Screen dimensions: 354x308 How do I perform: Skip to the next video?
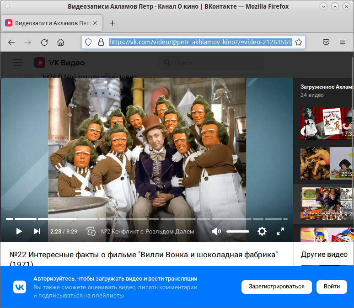[x=37, y=231]
